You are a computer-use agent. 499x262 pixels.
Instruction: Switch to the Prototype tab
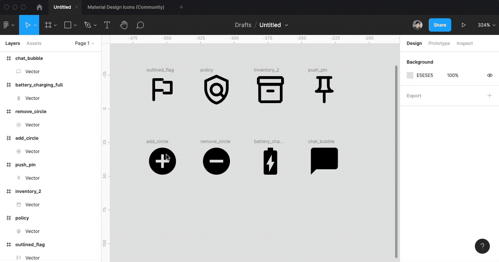(x=439, y=43)
